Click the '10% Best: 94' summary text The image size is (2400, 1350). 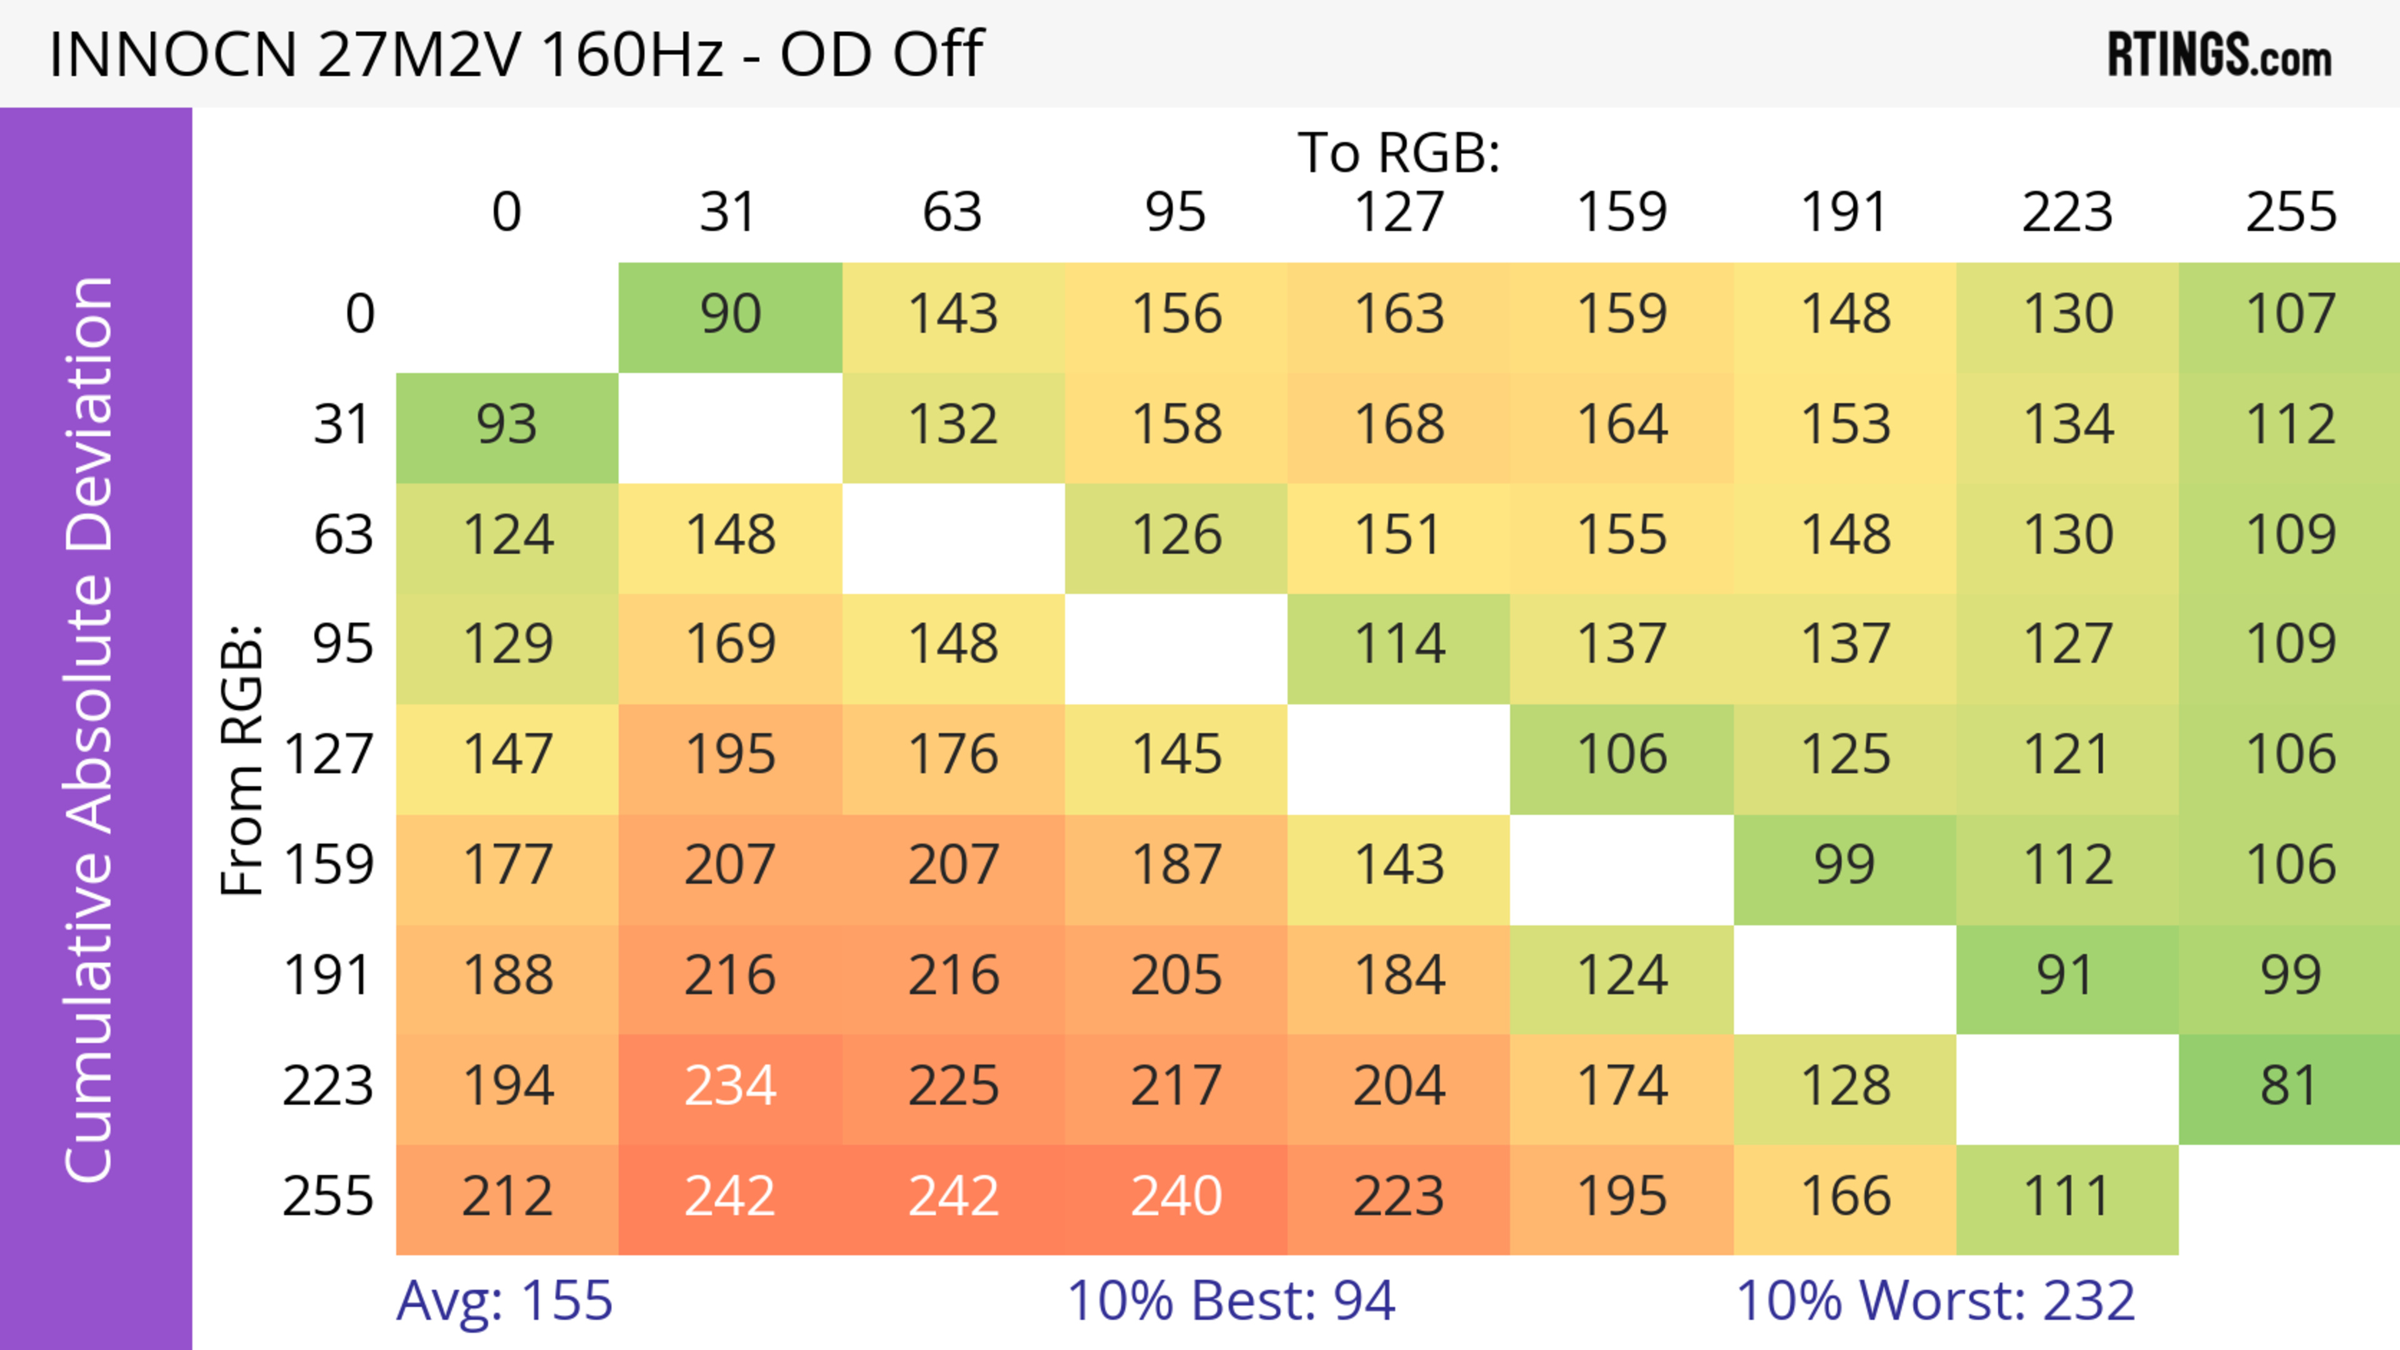pyautogui.click(x=1230, y=1300)
